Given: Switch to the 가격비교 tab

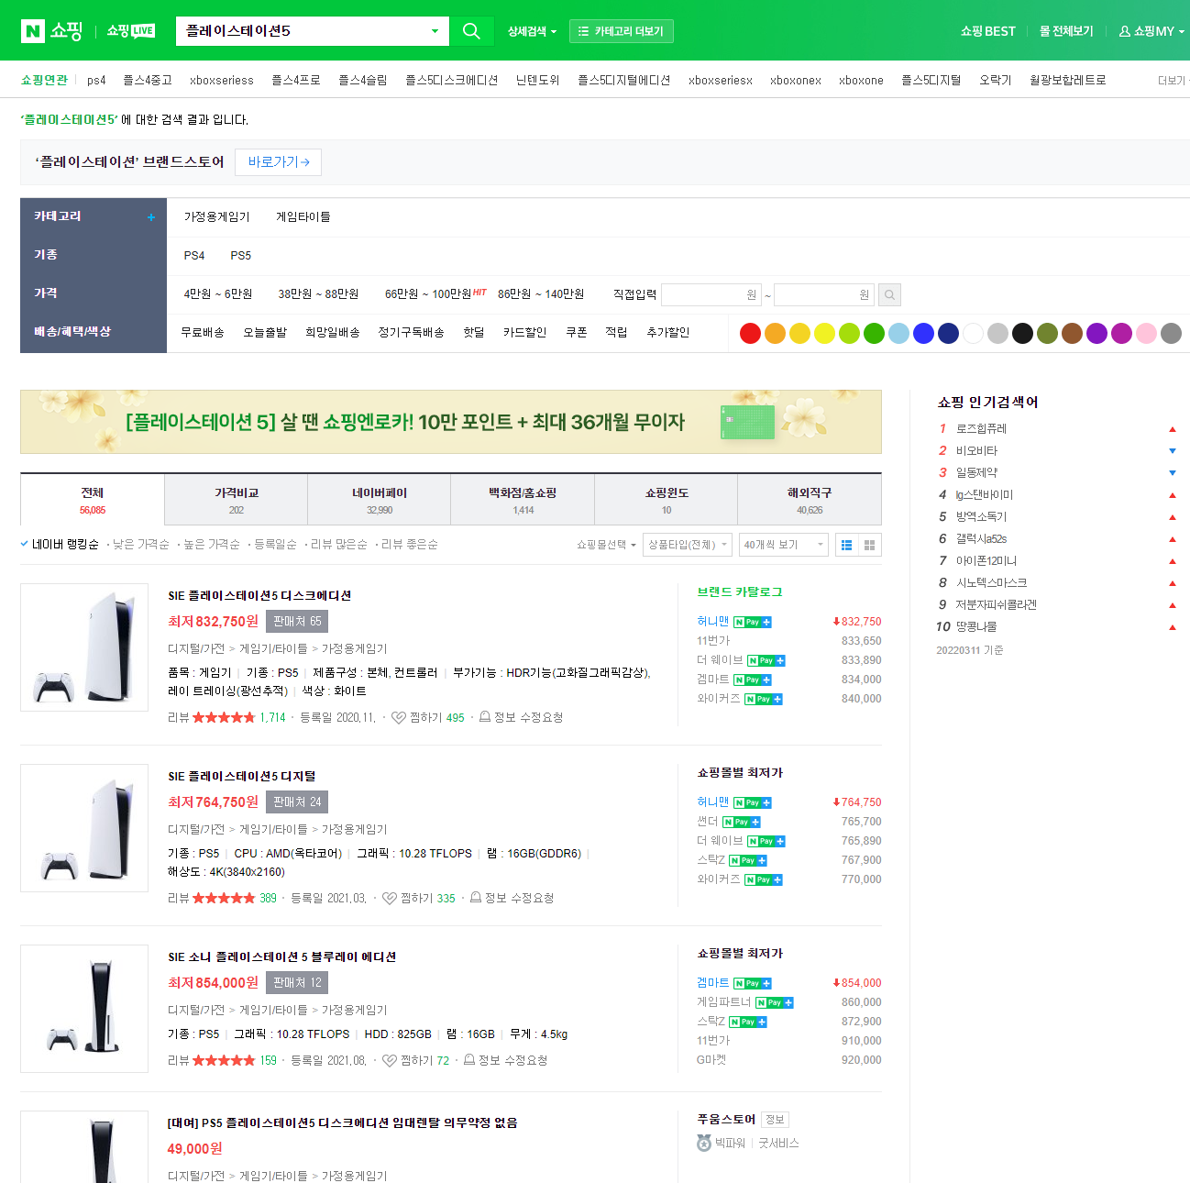Looking at the screenshot, I should [237, 500].
